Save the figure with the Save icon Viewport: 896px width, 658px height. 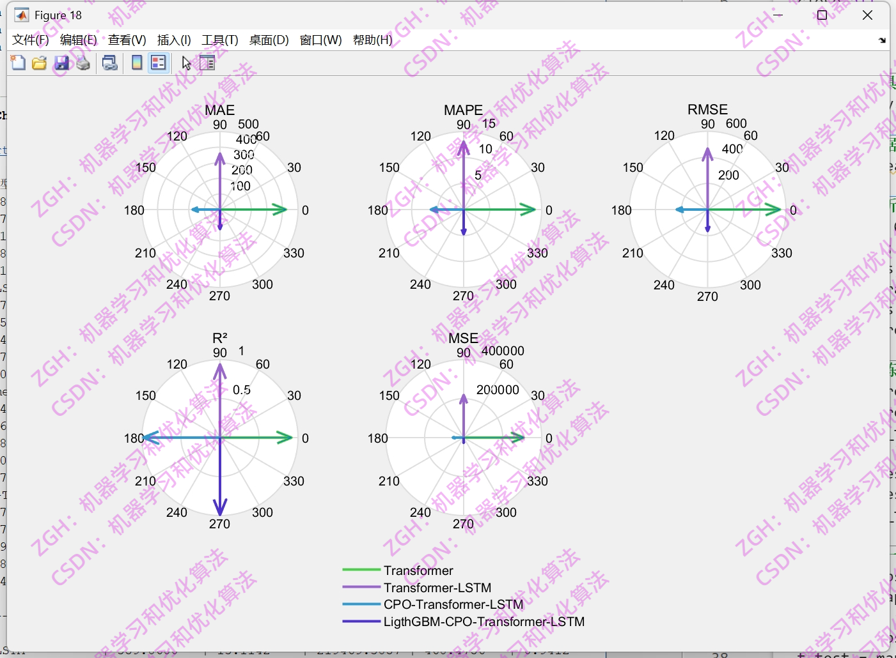click(61, 63)
